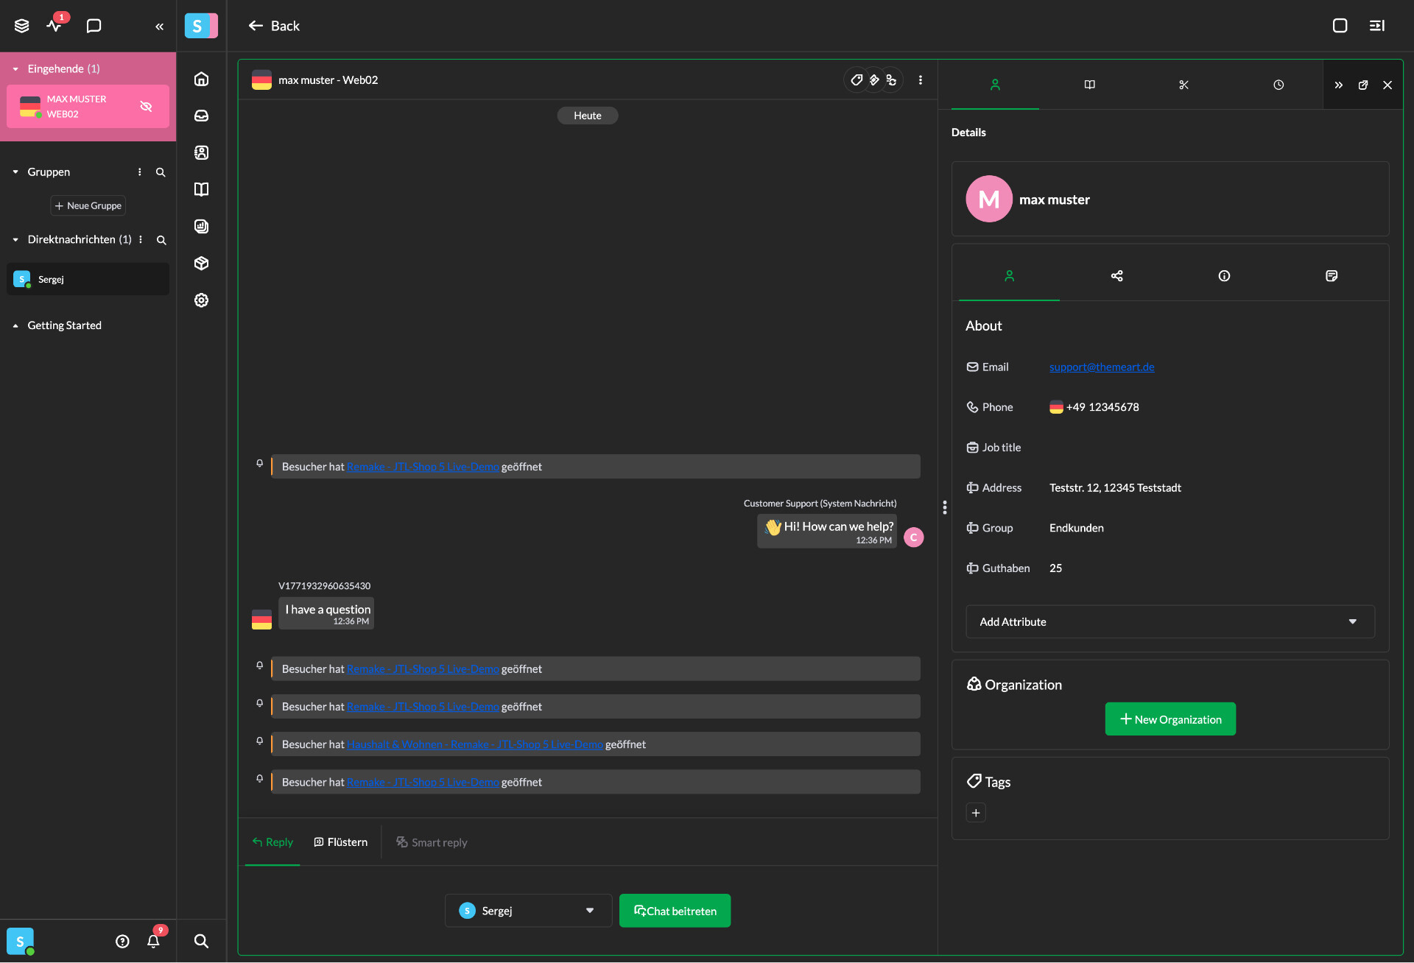1414x963 pixels.
Task: Open the home icon in sidebar
Action: tap(201, 80)
